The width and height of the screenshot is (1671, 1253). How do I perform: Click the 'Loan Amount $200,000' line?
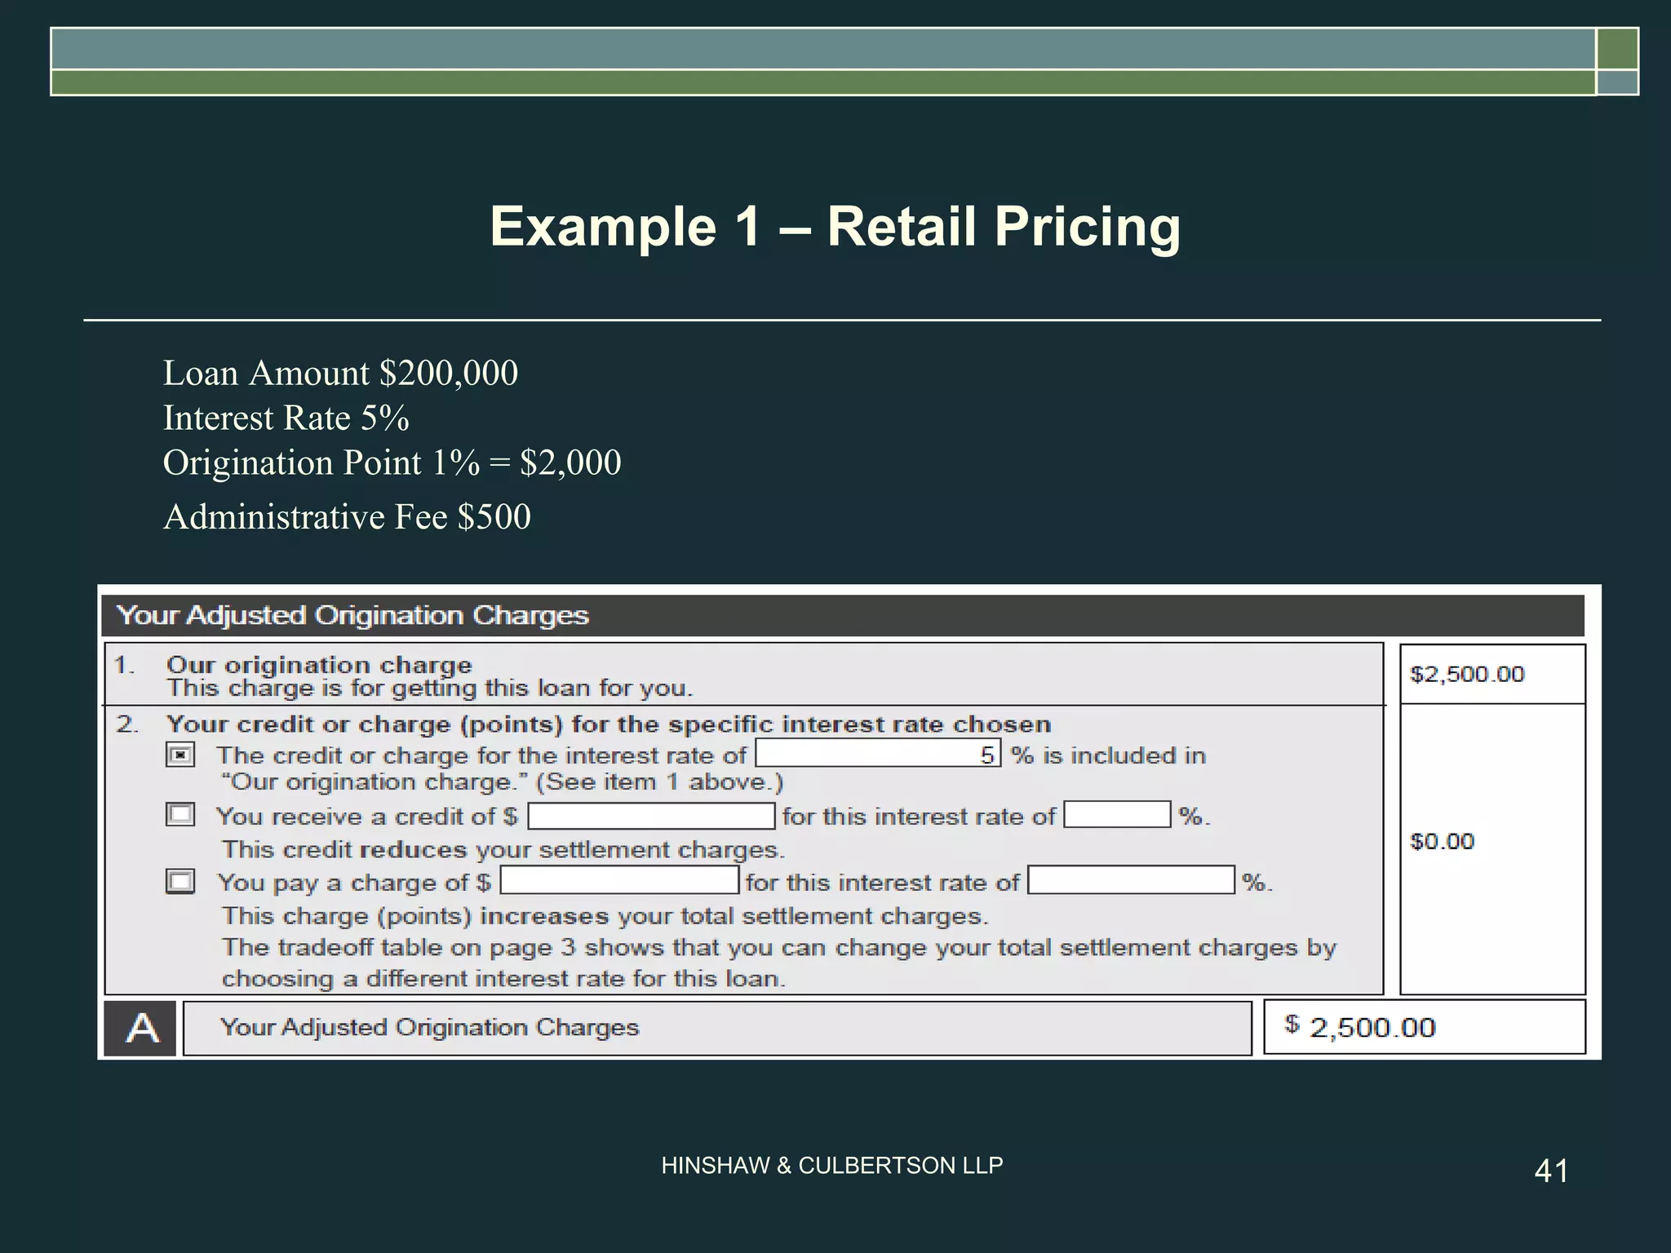[340, 373]
